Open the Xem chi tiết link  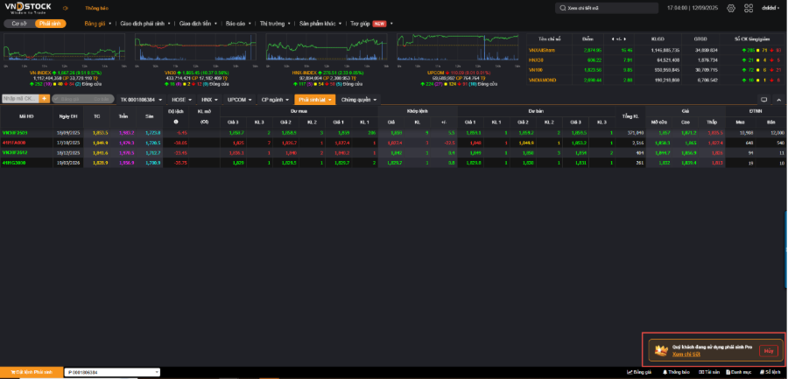tap(686, 354)
